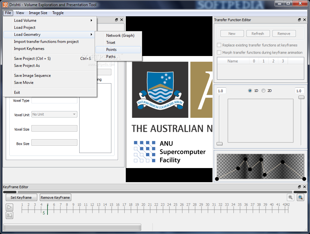Click the bottom-left gradient end point

coord(217,179)
